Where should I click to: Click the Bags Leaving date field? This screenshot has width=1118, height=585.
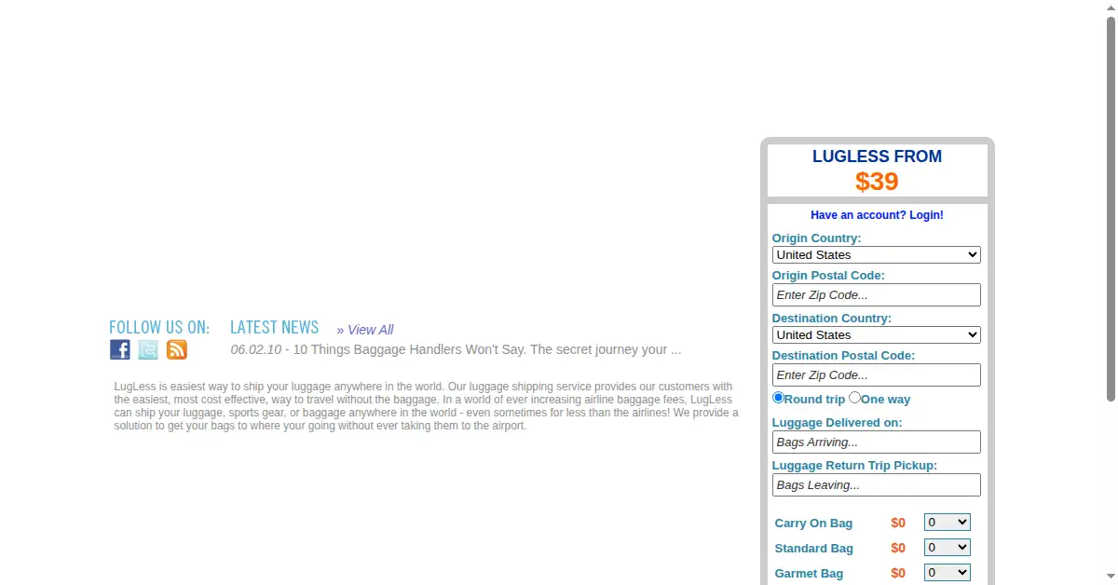[x=877, y=485]
